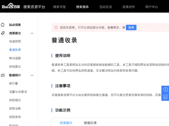
Task: Open 死链提交 in the sidebar
Action: [15, 67]
